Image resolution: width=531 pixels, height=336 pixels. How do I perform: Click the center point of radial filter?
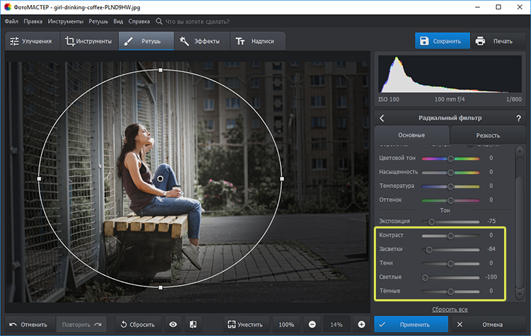pyautogui.click(x=161, y=178)
